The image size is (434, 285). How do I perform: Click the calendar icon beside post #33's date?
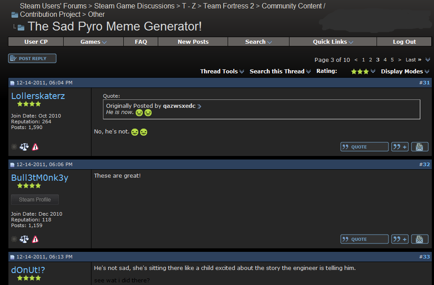(x=12, y=256)
